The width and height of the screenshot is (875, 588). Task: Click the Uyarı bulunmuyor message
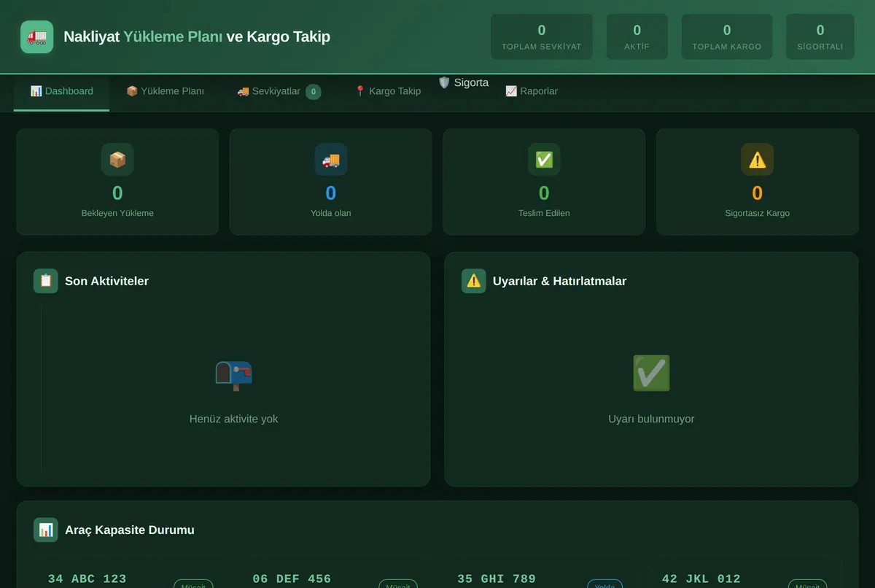651,419
